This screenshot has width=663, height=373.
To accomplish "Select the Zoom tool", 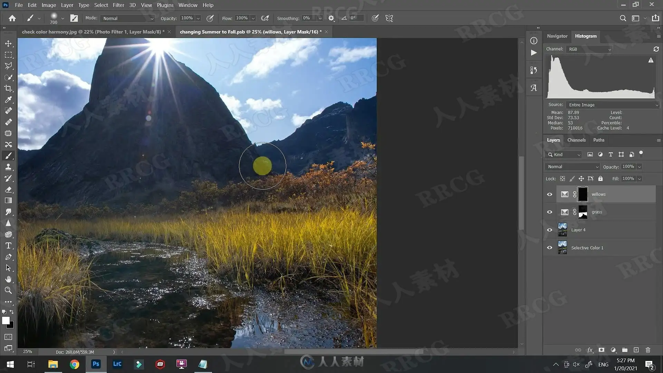I will (8, 290).
